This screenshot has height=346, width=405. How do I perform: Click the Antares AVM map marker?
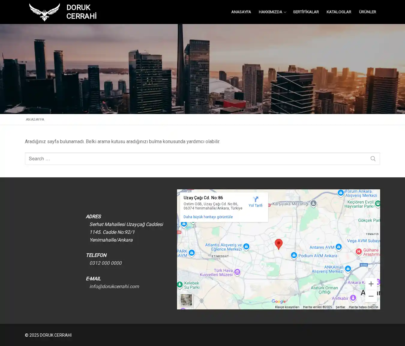(x=339, y=247)
